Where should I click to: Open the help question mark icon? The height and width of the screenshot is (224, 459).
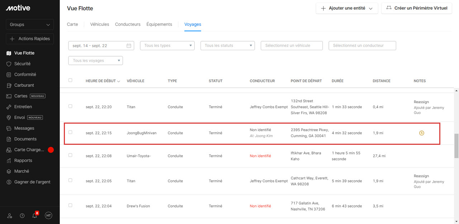pos(22,215)
